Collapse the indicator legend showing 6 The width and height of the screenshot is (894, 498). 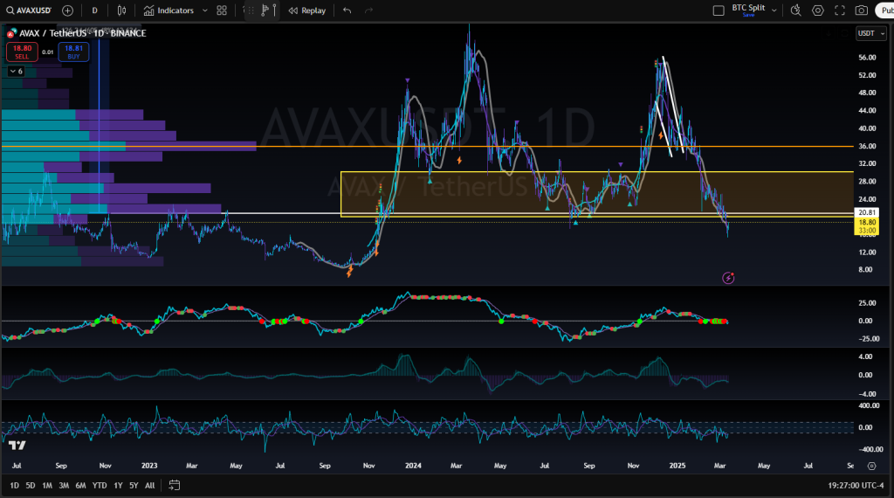(x=16, y=72)
